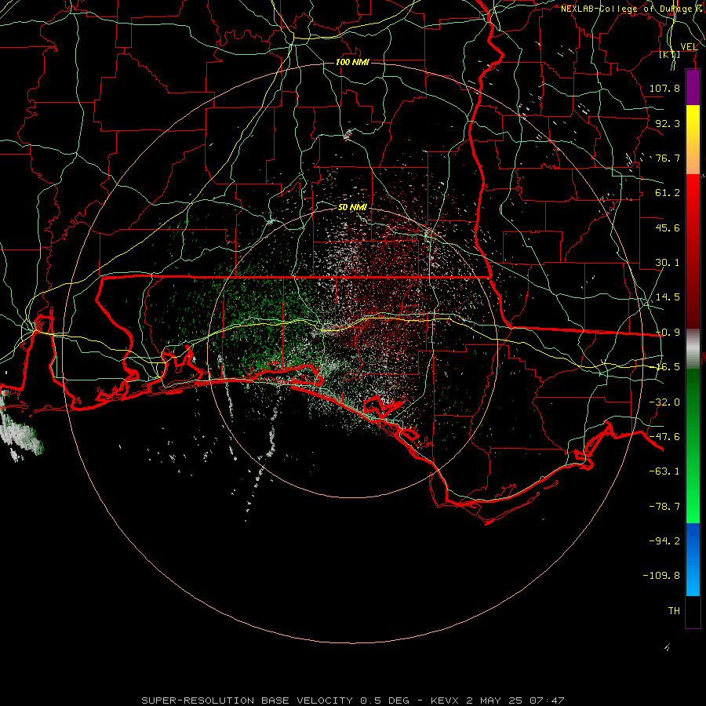Click the 30.1 velocity scale value
The image size is (706, 706).
(668, 263)
